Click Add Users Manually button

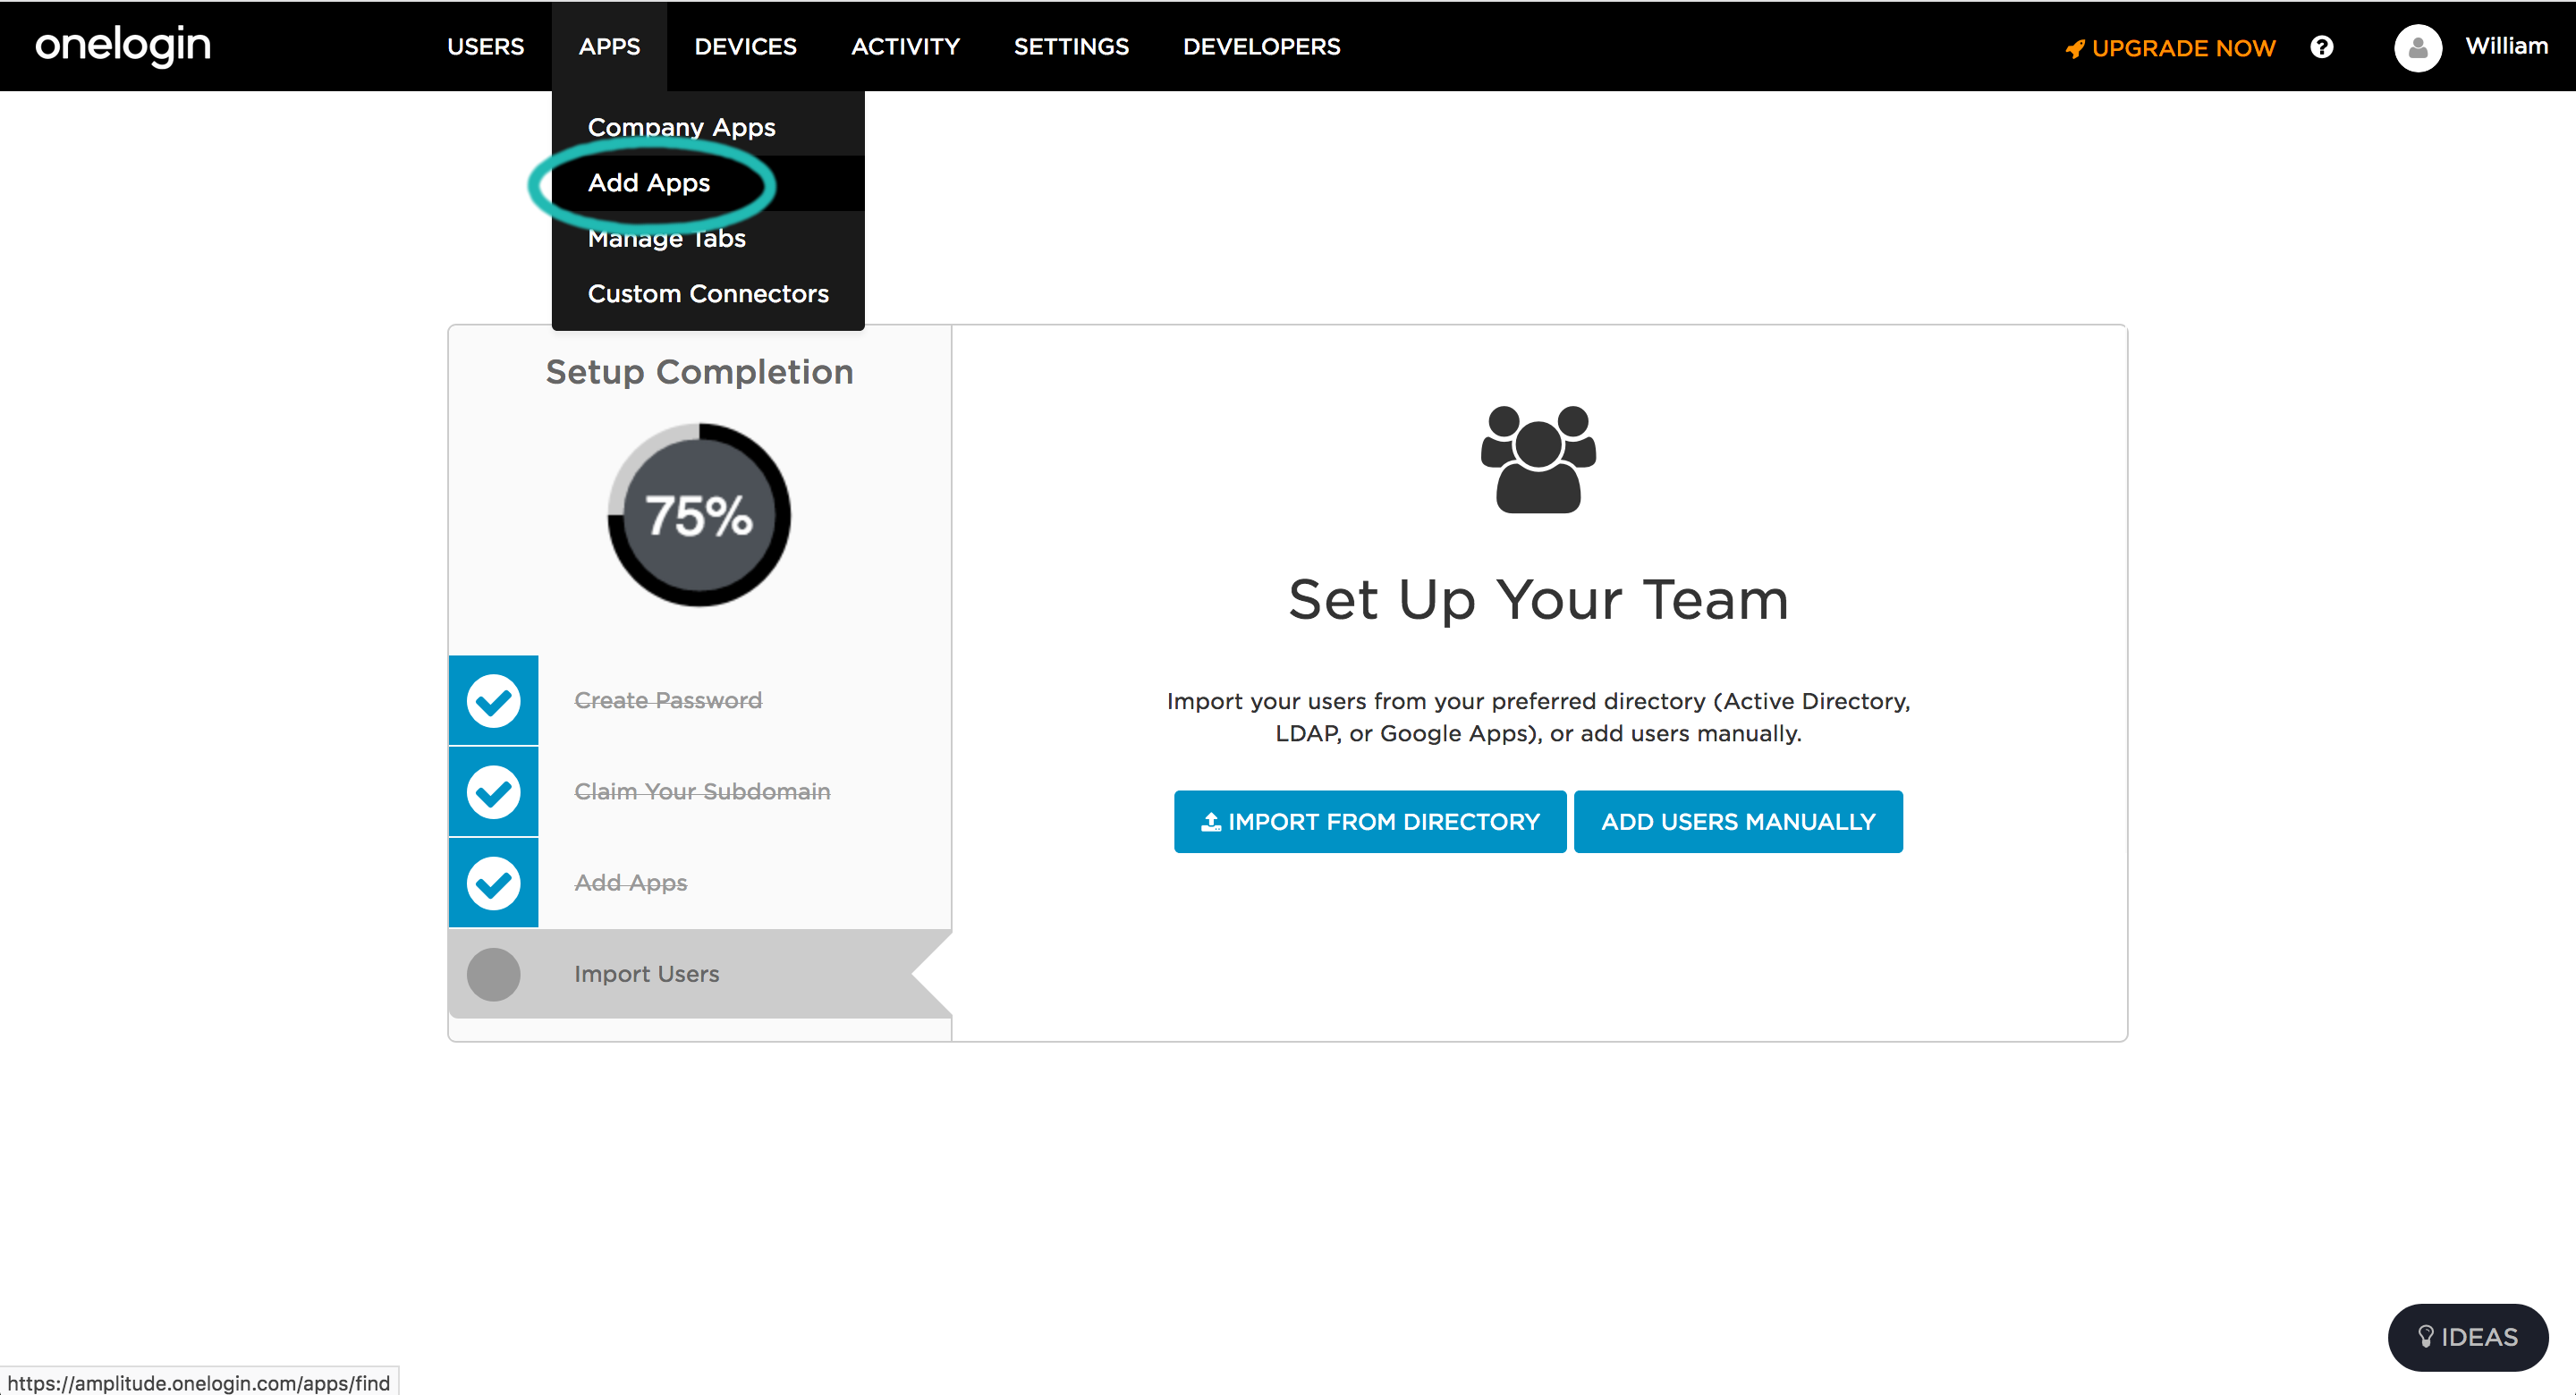coord(1737,822)
